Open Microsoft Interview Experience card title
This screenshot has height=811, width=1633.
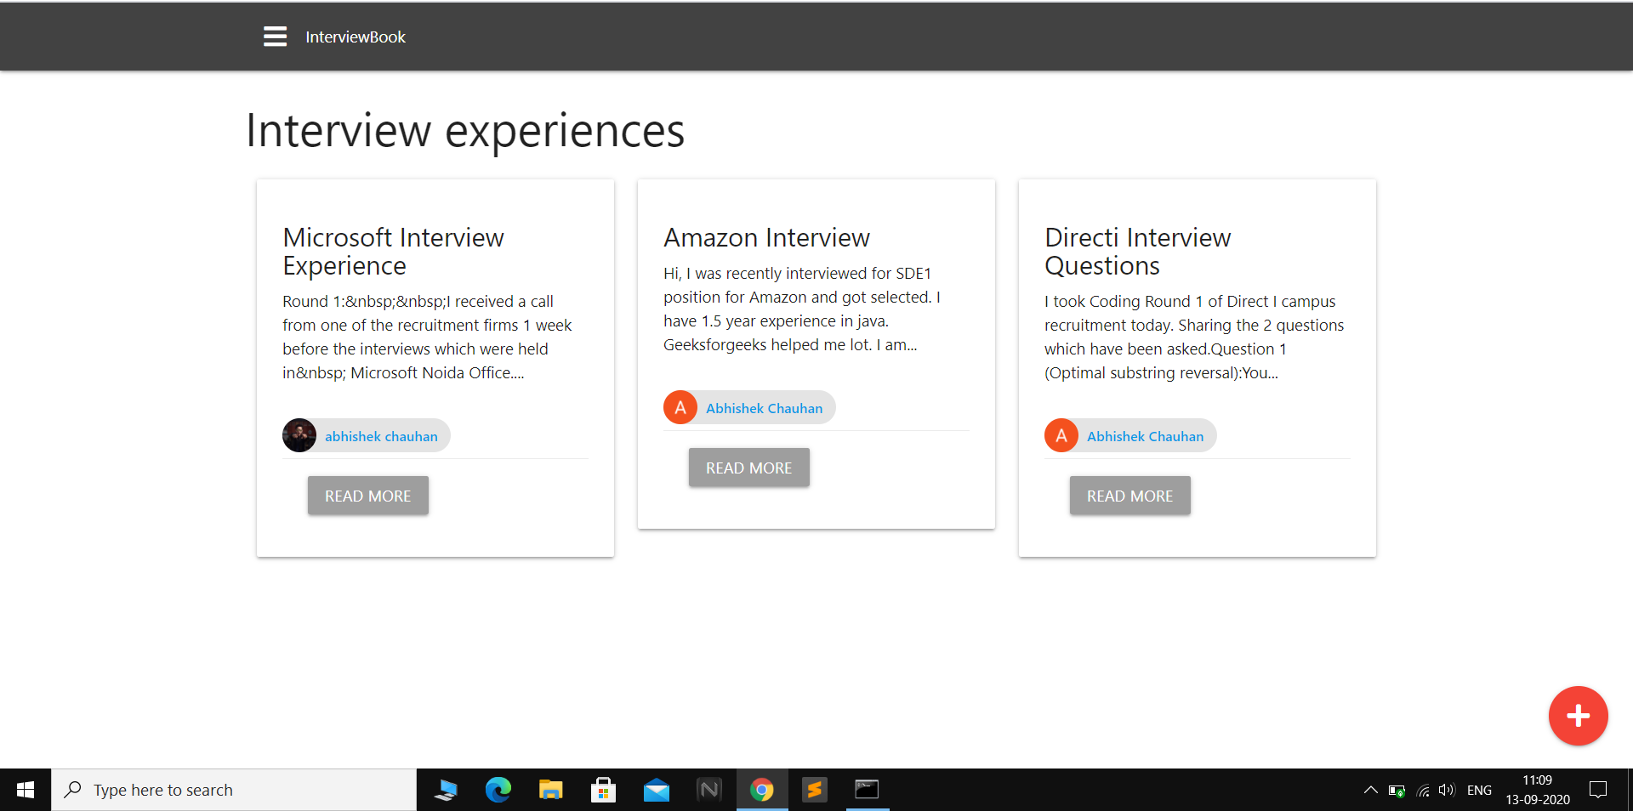pos(393,252)
